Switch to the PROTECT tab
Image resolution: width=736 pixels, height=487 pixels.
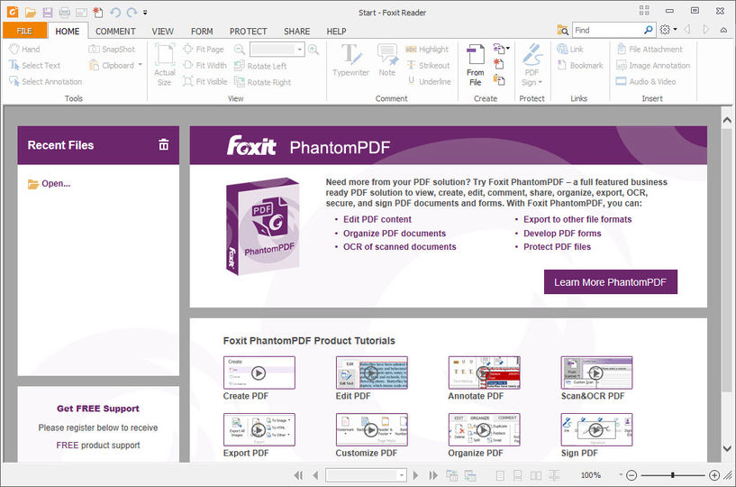tap(249, 31)
